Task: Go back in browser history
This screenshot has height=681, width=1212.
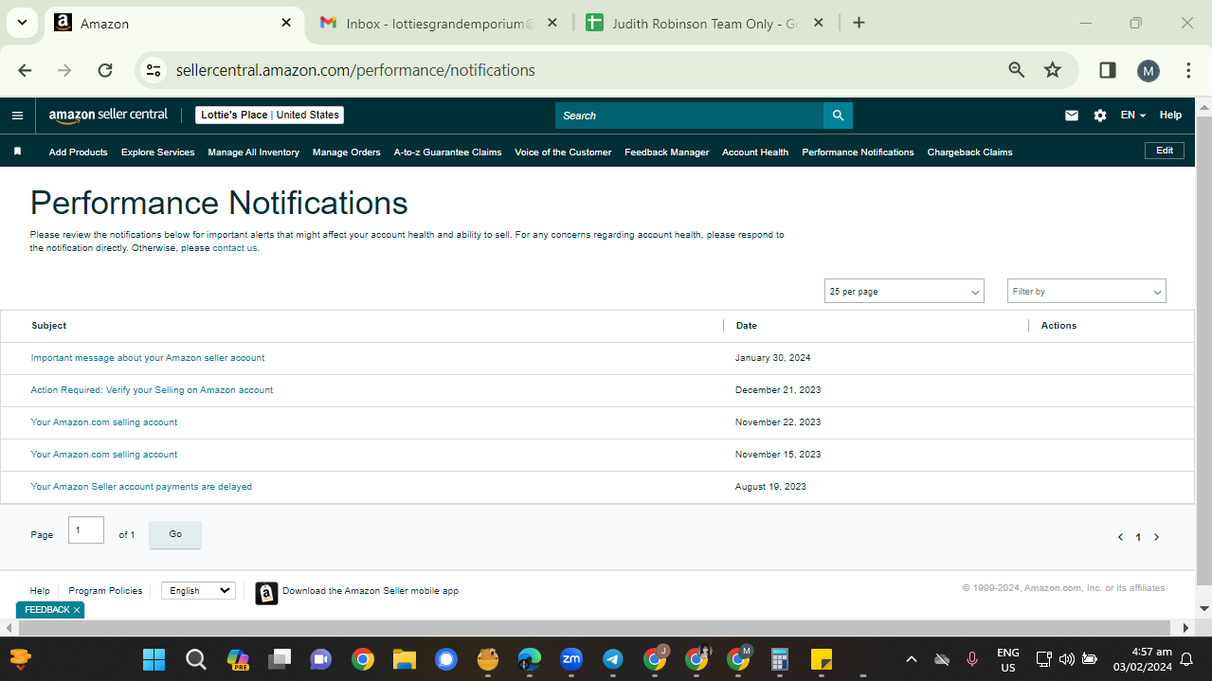Action: [x=26, y=70]
